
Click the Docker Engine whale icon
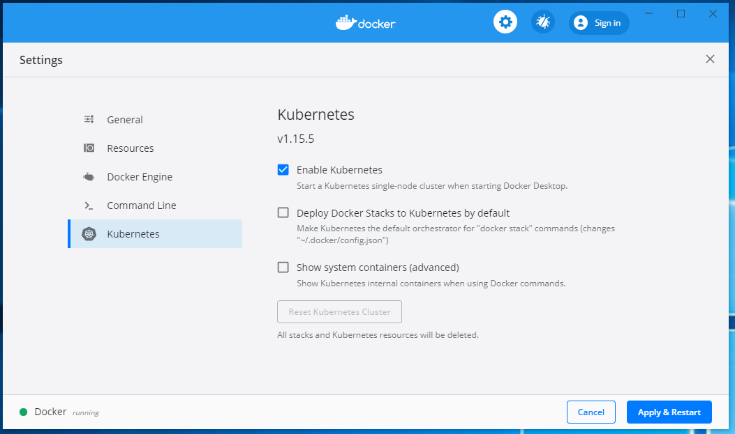89,177
